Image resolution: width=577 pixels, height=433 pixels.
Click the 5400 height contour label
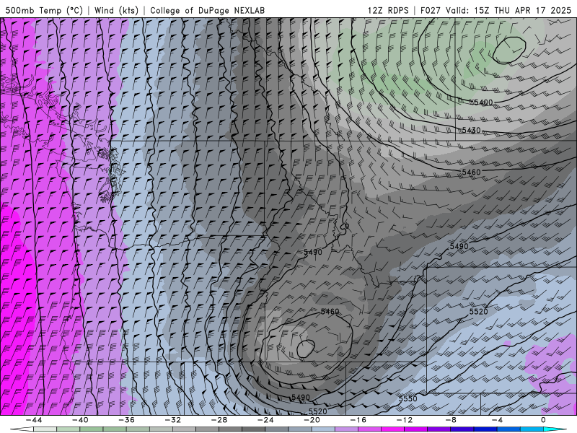point(483,102)
